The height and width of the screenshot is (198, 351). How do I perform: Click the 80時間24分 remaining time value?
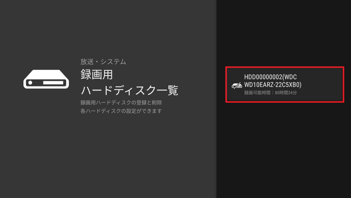click(x=286, y=92)
